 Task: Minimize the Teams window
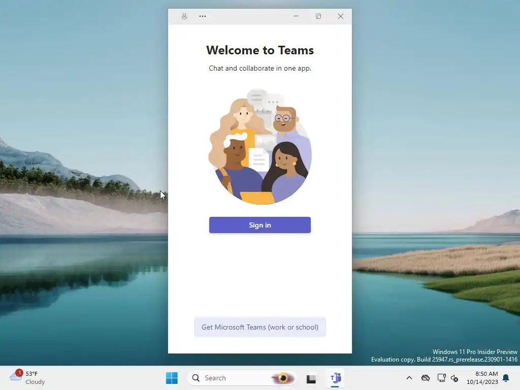pos(296,16)
